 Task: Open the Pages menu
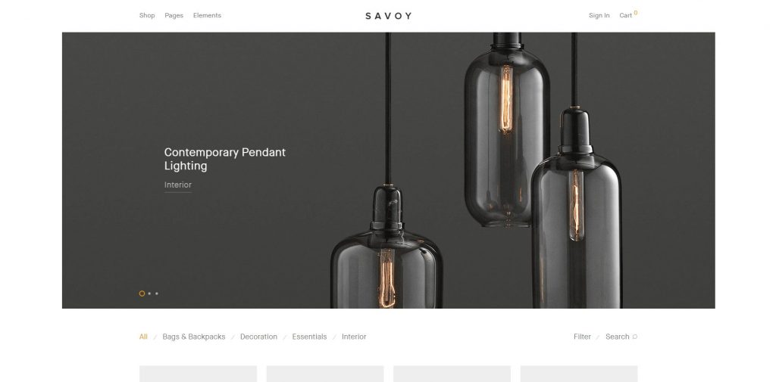click(x=174, y=15)
